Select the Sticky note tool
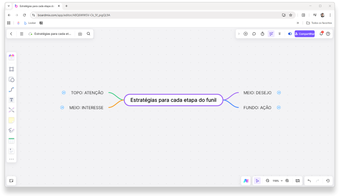This screenshot has height=196, width=341. 11,120
